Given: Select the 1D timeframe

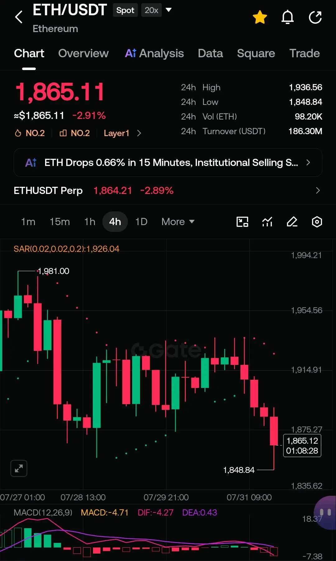Looking at the screenshot, I should coord(141,222).
